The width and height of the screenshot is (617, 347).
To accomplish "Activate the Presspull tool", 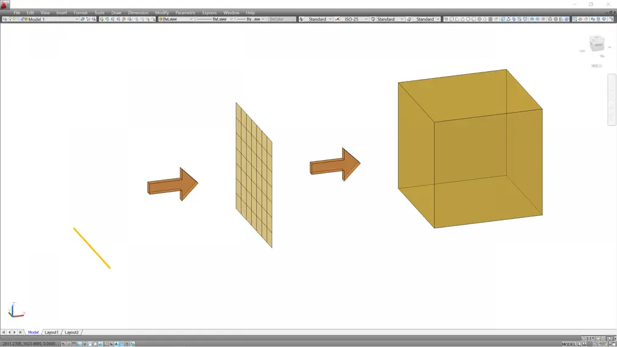I will pyautogui.click(x=508, y=19).
